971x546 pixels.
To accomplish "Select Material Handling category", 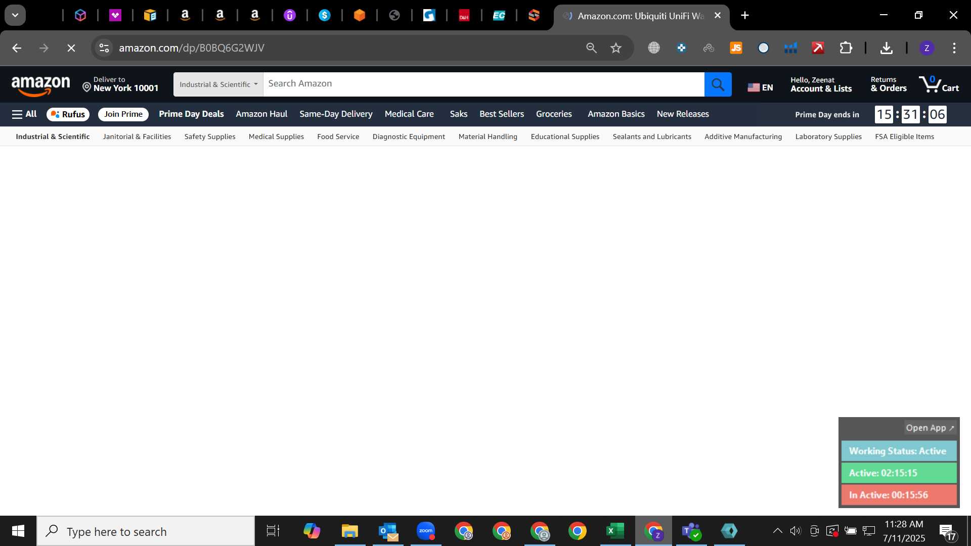I will pyautogui.click(x=488, y=136).
